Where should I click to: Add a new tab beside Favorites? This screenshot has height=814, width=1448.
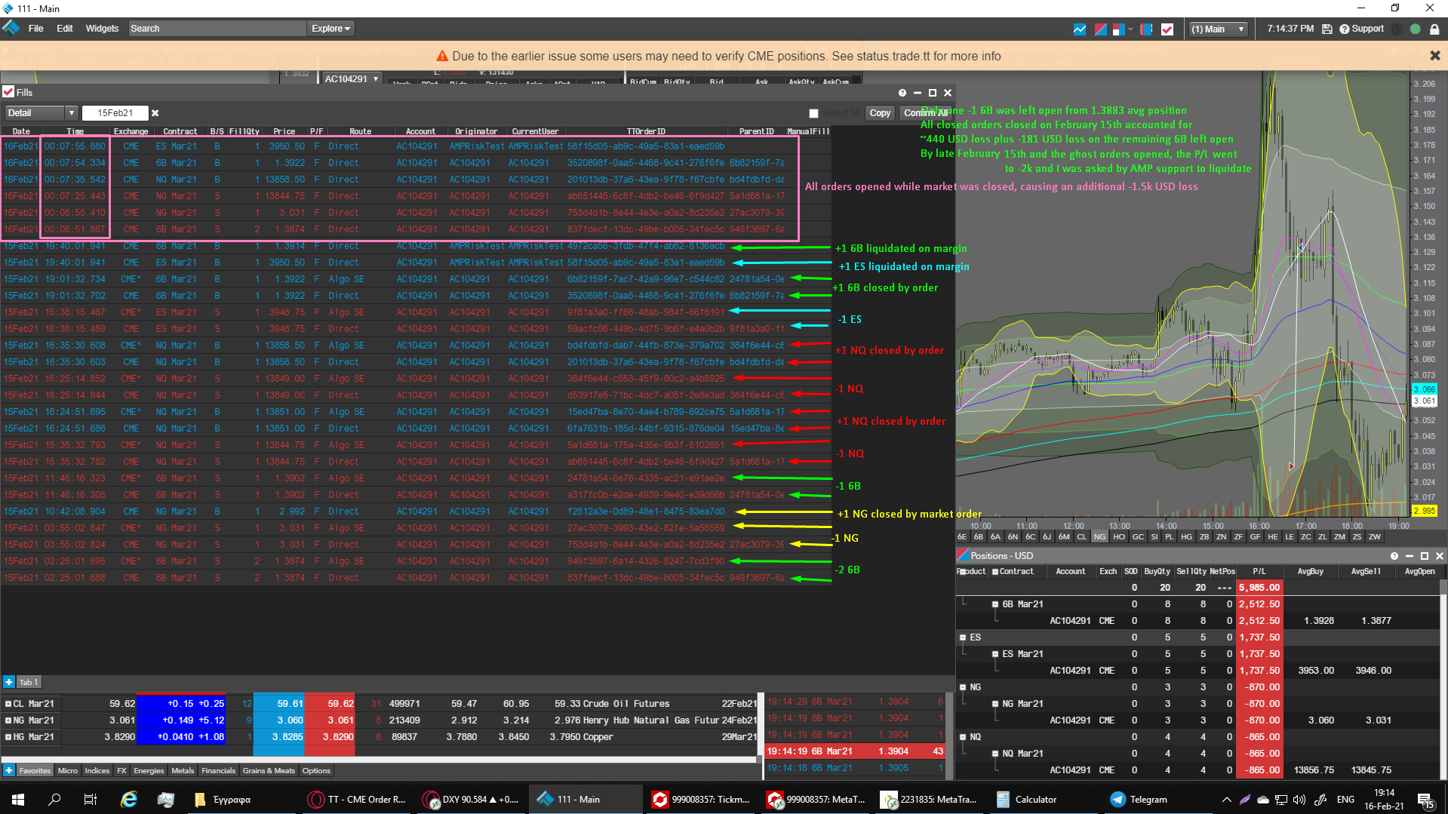click(9, 770)
